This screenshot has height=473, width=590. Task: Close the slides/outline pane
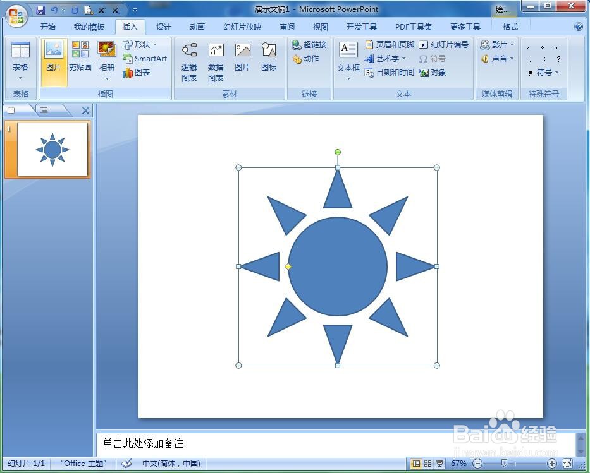coord(85,111)
